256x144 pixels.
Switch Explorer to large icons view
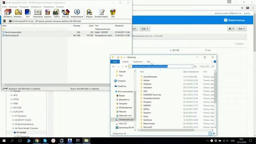[x=214, y=134]
